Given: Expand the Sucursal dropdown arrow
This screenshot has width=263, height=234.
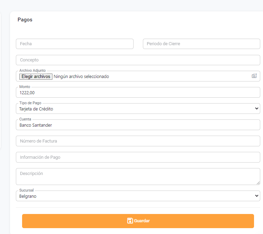Looking at the screenshot, I should tap(256, 196).
